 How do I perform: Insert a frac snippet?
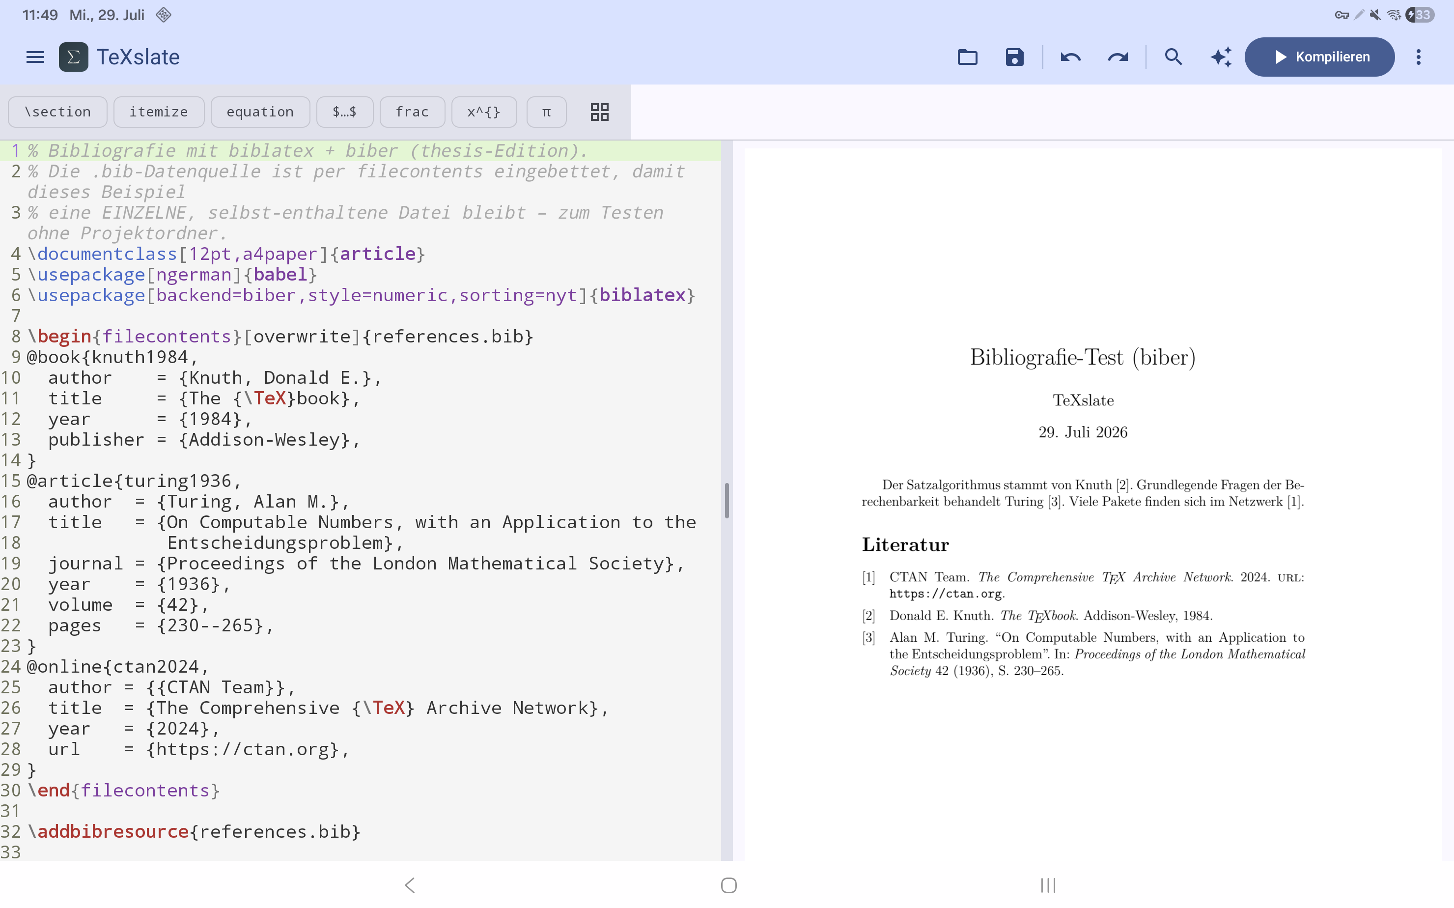point(413,112)
